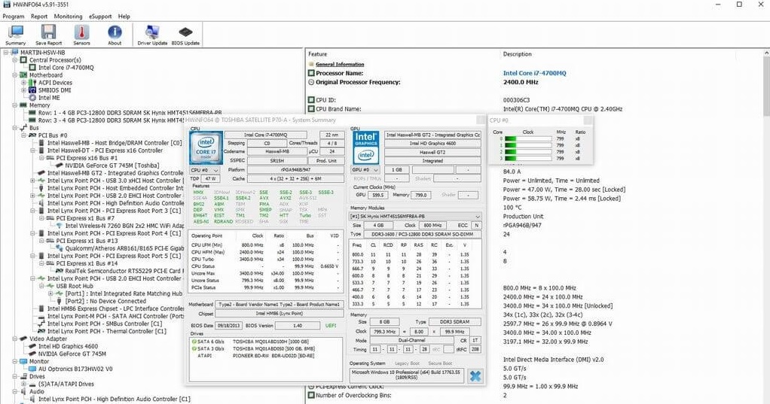Click the Description column header
The height and width of the screenshot is (404, 770).
point(517,54)
